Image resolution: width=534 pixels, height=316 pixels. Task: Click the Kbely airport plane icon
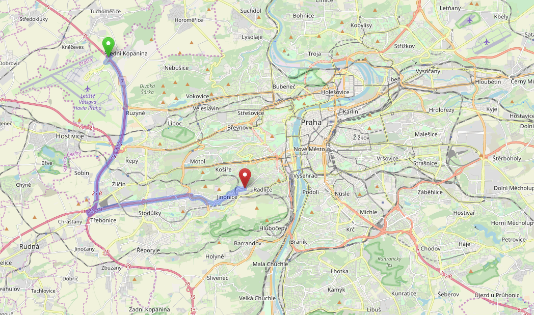point(487,42)
